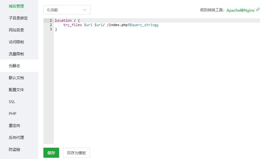This screenshot has width=261, height=159.
Task: Click the dropdown chevron arrow
Action: click(x=84, y=10)
